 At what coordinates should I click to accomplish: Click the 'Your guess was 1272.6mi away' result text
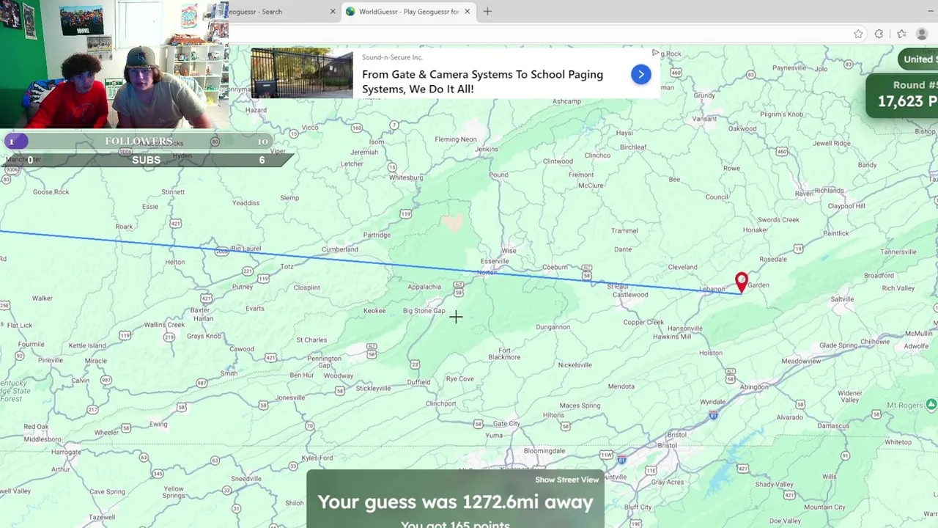coord(455,502)
